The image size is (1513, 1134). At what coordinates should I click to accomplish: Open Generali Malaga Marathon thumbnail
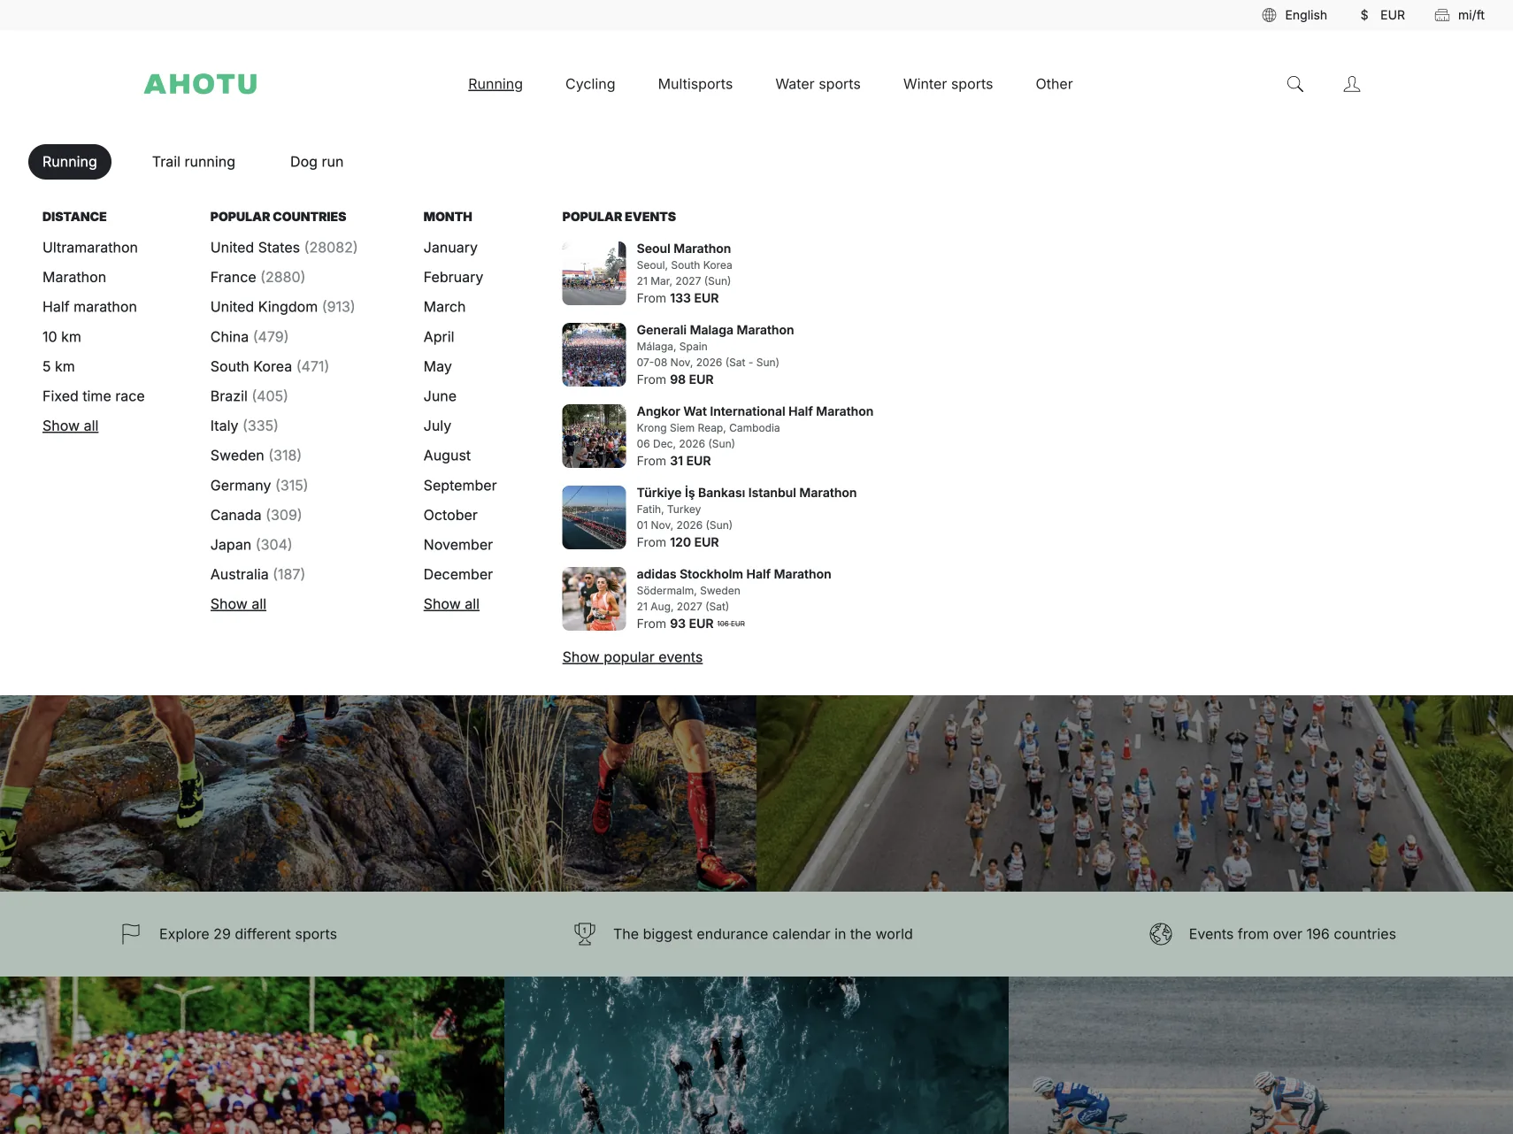tap(594, 355)
